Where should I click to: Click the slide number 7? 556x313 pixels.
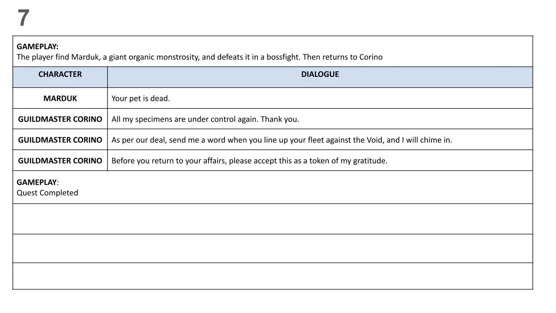pos(23,18)
